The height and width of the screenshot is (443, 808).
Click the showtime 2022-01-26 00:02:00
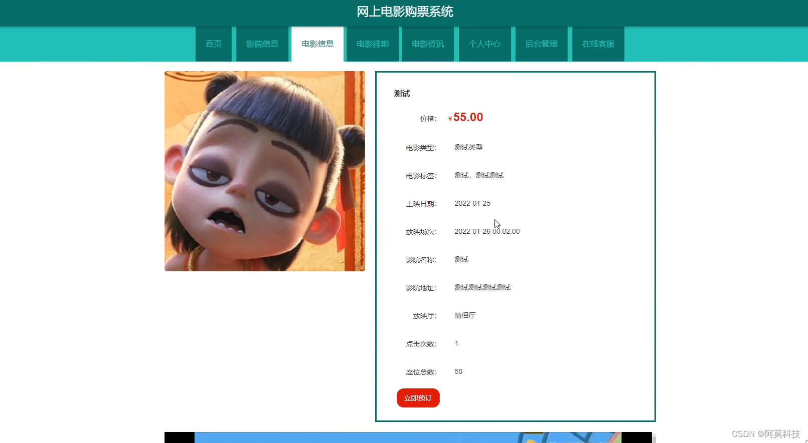tap(487, 231)
